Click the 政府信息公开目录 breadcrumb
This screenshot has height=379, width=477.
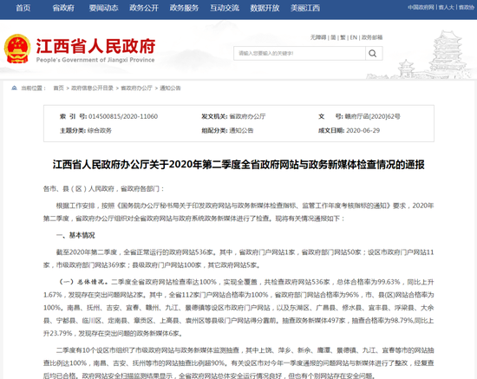(x=92, y=88)
